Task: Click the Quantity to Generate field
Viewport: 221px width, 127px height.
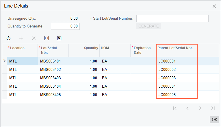Action: (65, 26)
